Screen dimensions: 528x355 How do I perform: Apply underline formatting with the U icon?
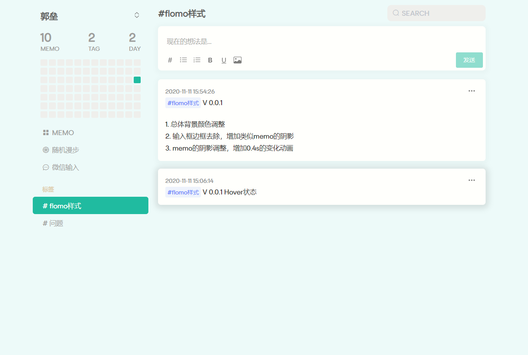click(x=224, y=60)
